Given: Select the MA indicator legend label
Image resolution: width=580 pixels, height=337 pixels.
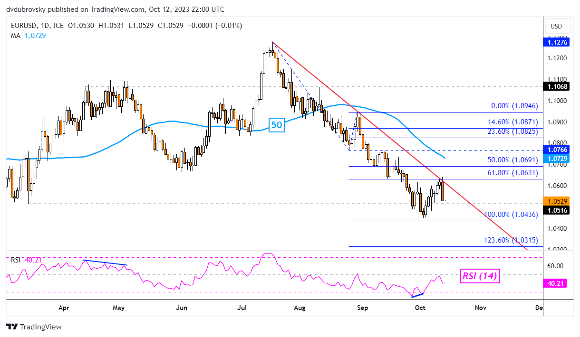Looking at the screenshot, I should point(16,36).
